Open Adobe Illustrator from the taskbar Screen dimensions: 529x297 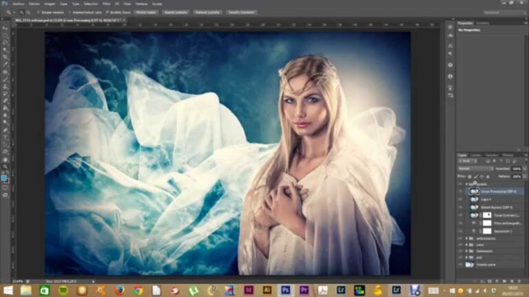(x=267, y=290)
